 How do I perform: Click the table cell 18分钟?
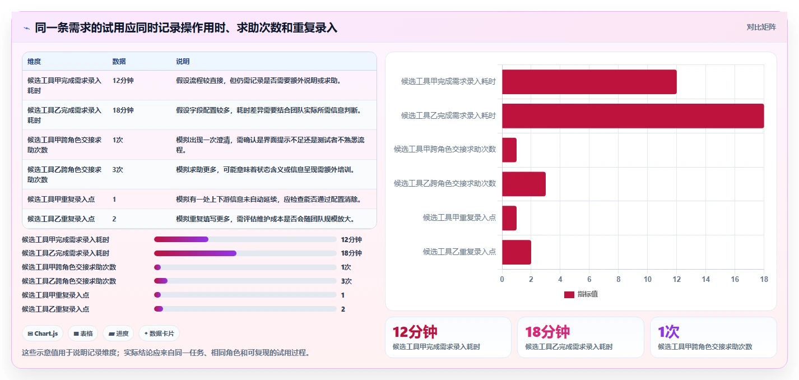click(x=123, y=110)
